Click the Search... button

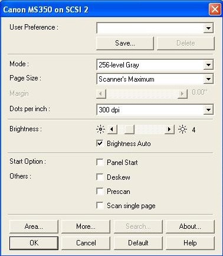138,226
